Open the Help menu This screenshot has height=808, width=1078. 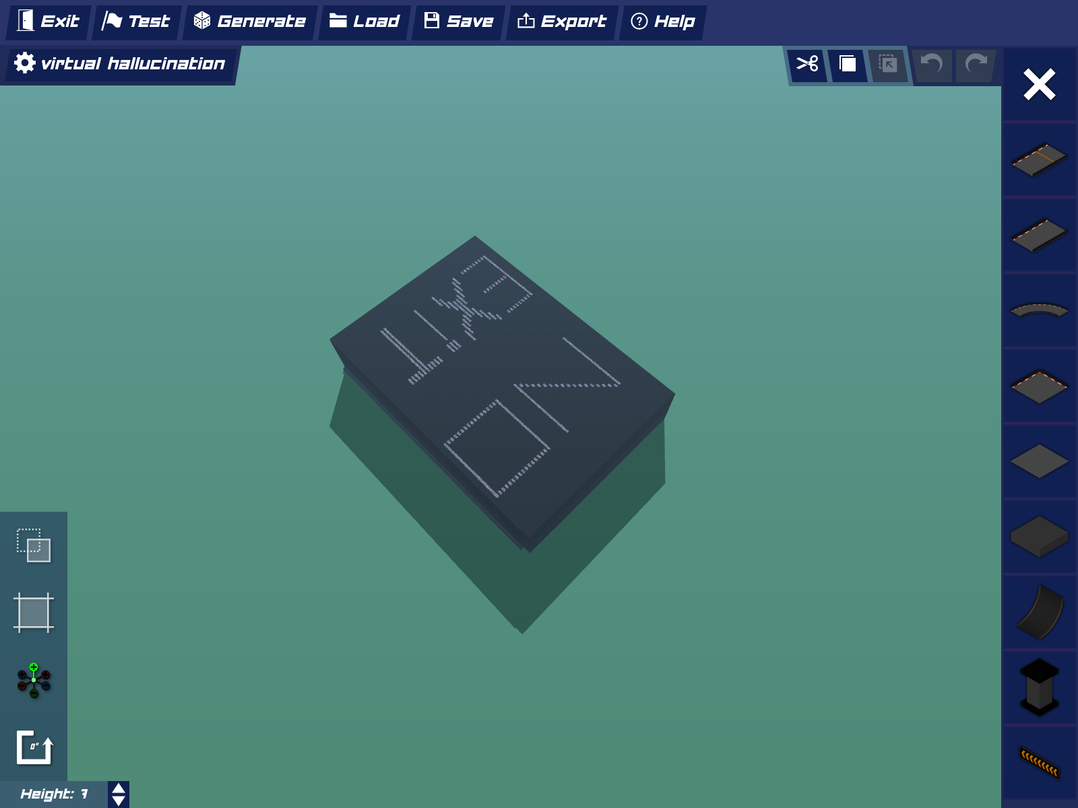(663, 22)
